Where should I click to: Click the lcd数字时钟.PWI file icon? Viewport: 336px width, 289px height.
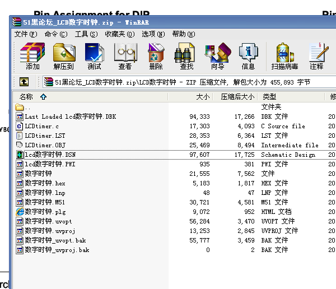pyautogui.click(x=19, y=164)
